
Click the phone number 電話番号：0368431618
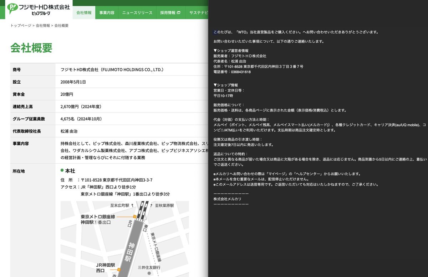[232, 72]
